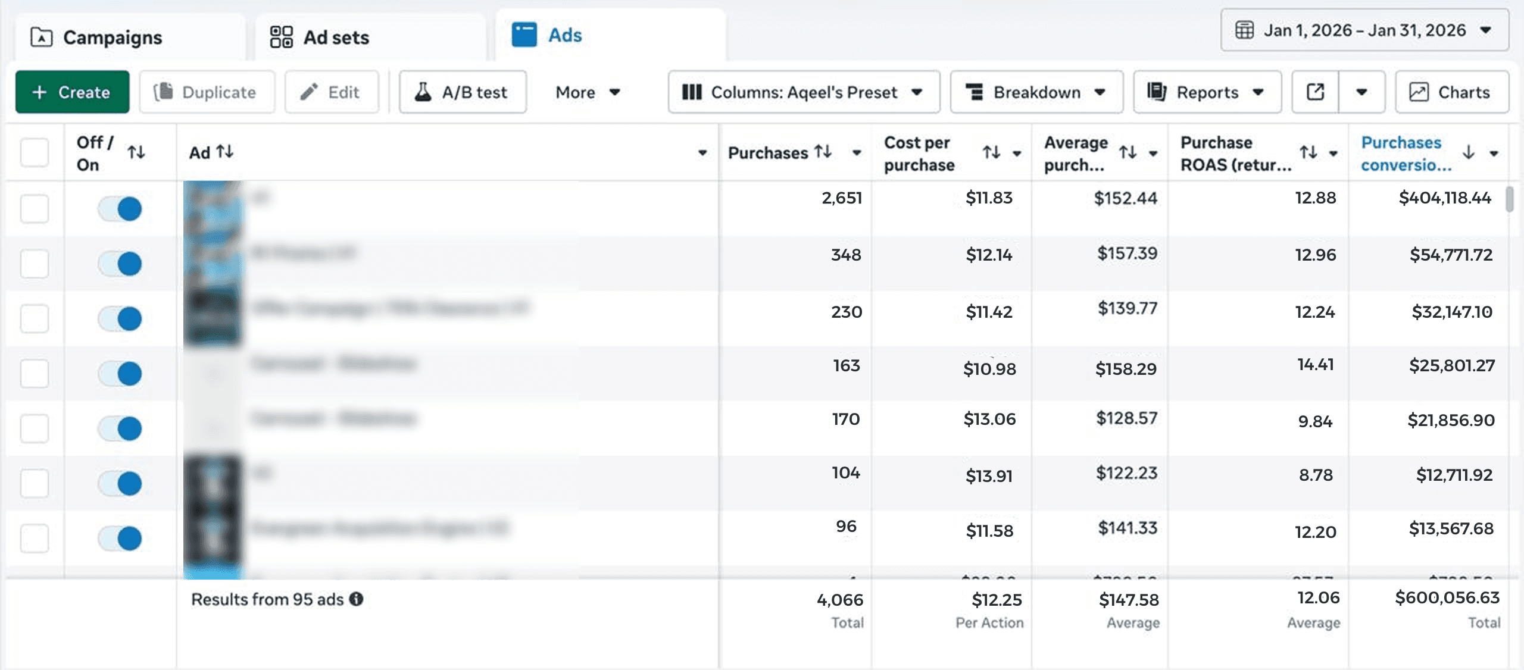This screenshot has width=1524, height=670.
Task: Sort ads by Off / On status arrows
Action: (136, 152)
